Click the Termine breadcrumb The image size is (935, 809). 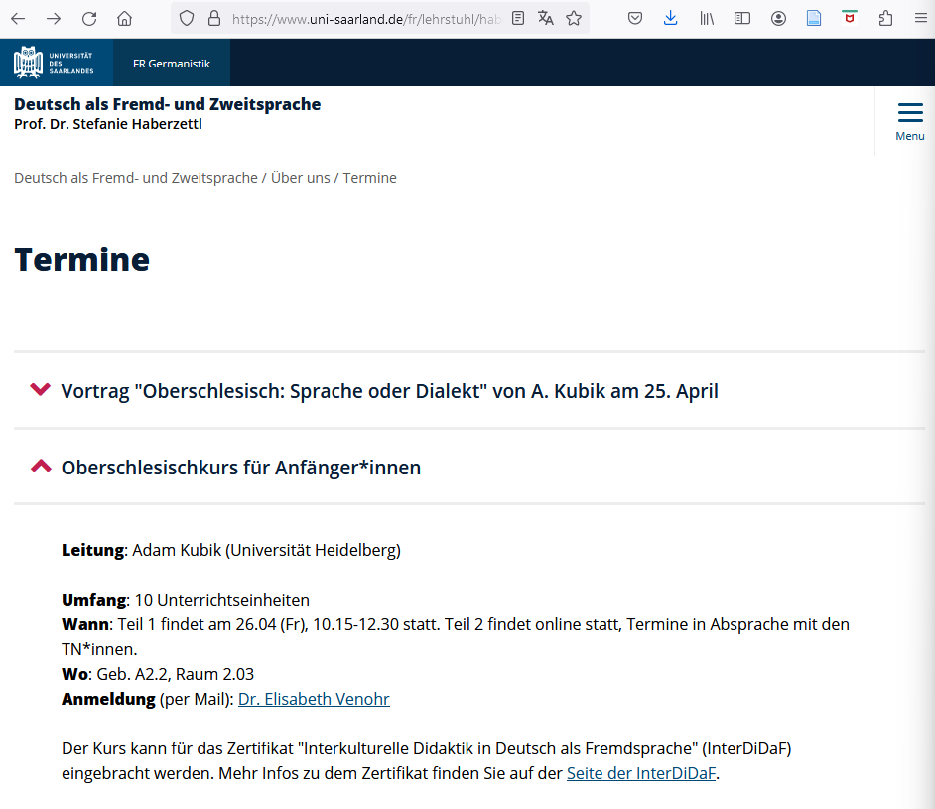369,178
